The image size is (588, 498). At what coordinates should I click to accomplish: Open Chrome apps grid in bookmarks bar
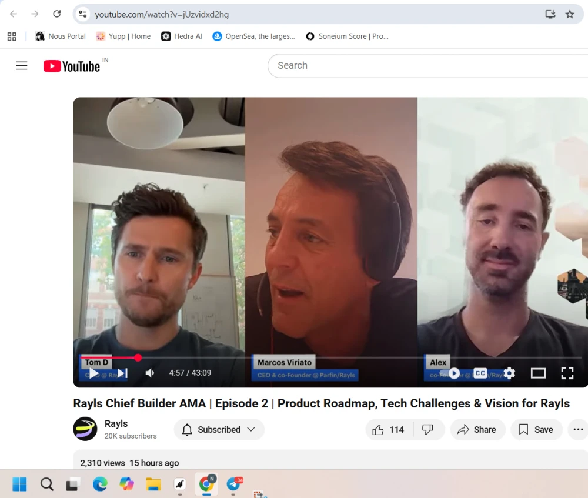[12, 36]
